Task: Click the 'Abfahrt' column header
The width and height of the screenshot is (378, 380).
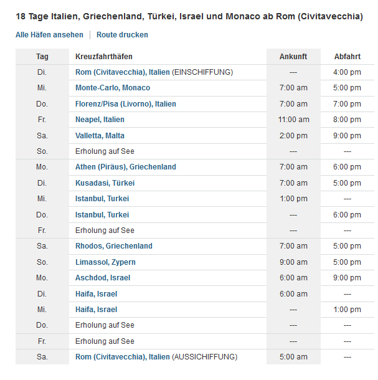Action: [x=347, y=57]
